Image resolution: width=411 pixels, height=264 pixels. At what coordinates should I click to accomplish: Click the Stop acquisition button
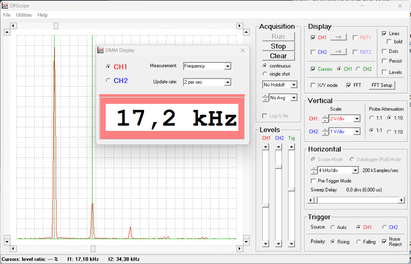click(x=278, y=46)
